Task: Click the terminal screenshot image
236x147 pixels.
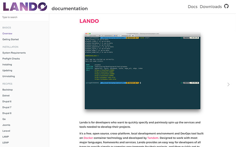Action: coord(142,71)
